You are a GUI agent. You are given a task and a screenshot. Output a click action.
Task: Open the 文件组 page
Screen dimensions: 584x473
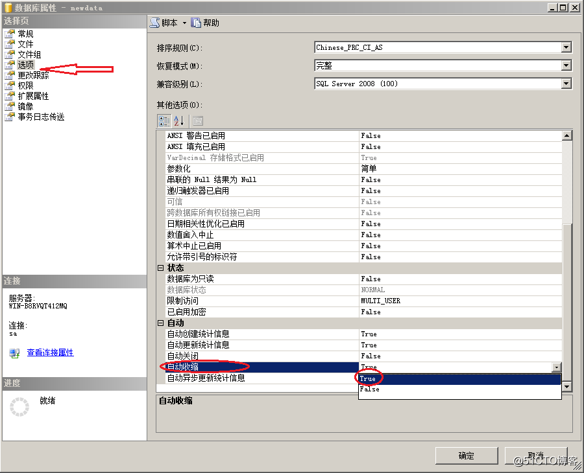[29, 54]
